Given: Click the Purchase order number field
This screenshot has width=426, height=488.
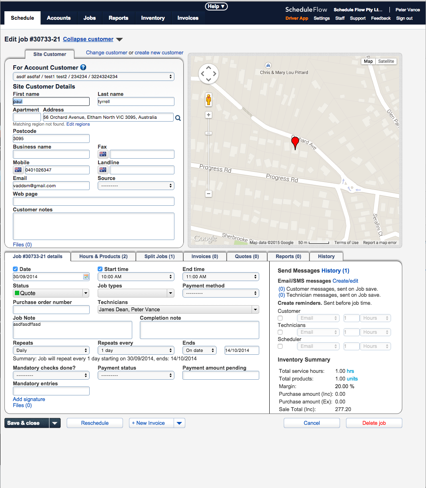Looking at the screenshot, I should (51, 310).
